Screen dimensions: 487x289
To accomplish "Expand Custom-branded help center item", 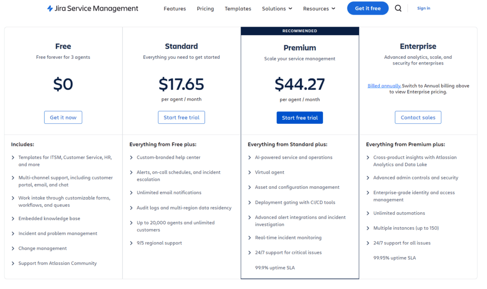I will point(165,158).
